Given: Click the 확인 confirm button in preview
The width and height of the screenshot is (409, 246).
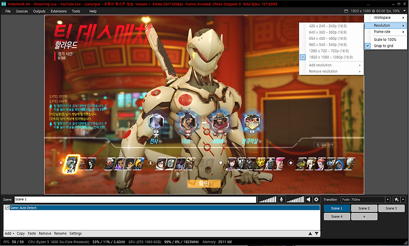Looking at the screenshot, I should pyautogui.click(x=204, y=184).
